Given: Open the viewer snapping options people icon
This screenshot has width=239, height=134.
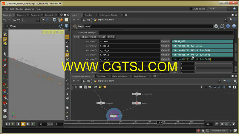Looking at the screenshot, I should 61,26.
